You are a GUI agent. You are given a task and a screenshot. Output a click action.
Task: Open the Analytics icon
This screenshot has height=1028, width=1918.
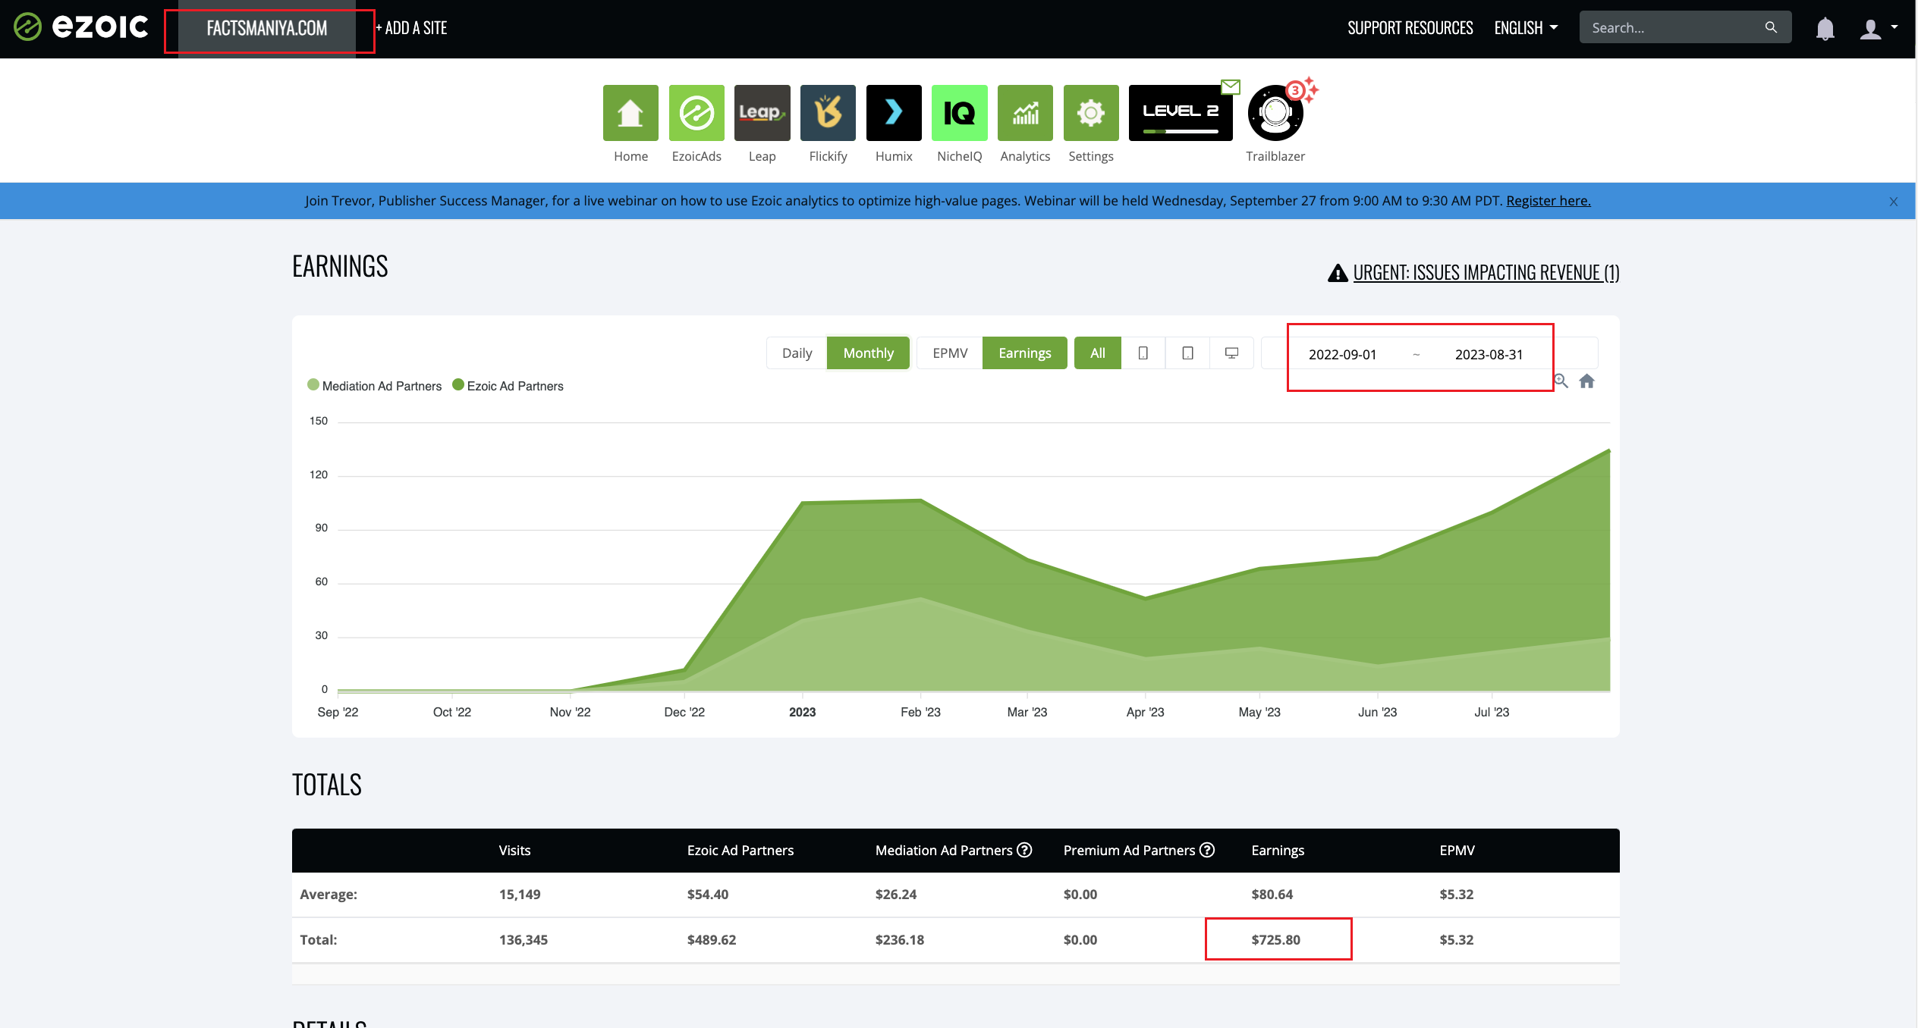(1025, 113)
